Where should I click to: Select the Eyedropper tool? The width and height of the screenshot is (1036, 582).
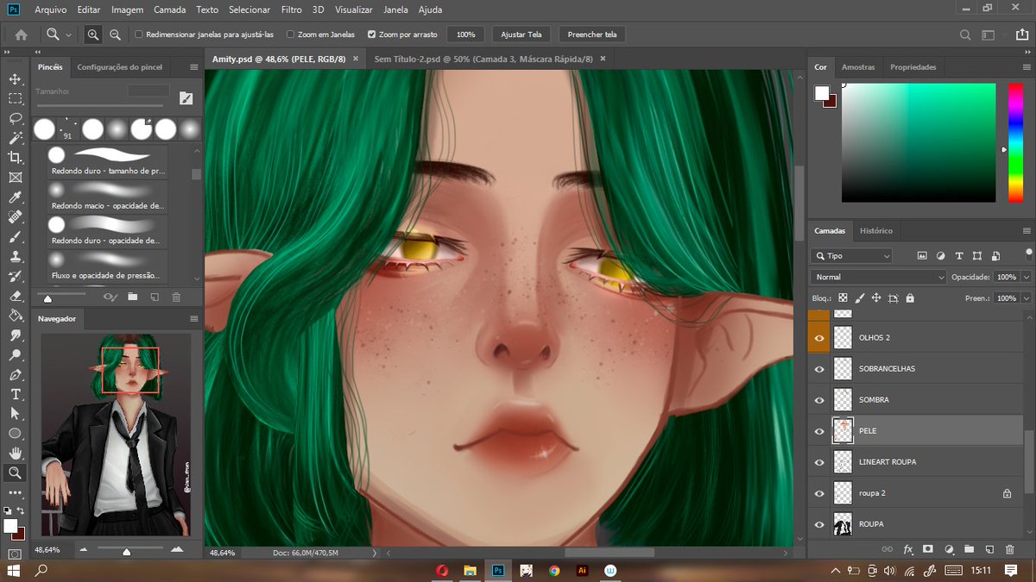15,197
